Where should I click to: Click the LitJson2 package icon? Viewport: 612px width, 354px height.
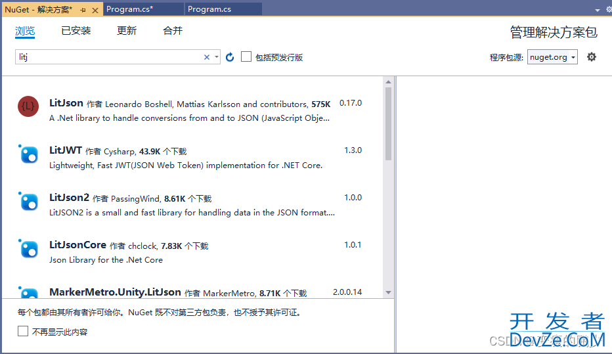pos(28,201)
